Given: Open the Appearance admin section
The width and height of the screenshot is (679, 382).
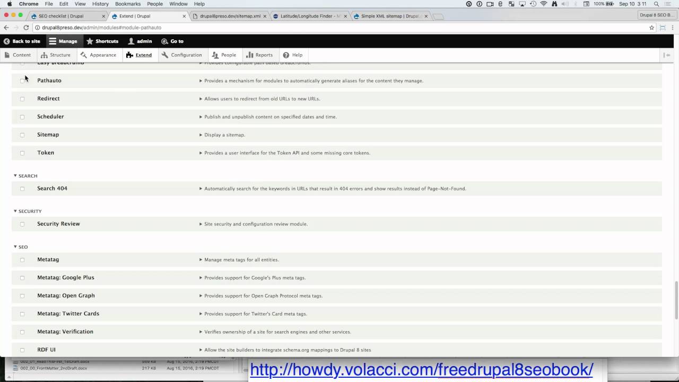Looking at the screenshot, I should 98,55.
